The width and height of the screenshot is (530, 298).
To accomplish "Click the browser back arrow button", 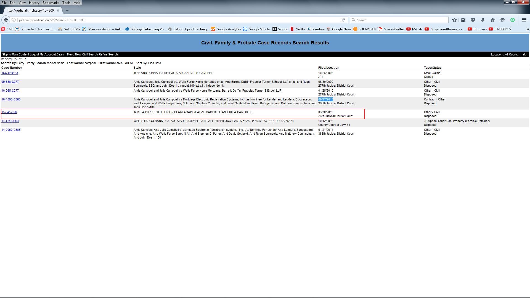I will (6, 20).
